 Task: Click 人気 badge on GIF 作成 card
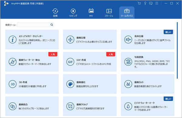111,54
